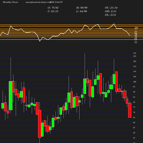Click the 120 price axis label

135,61
